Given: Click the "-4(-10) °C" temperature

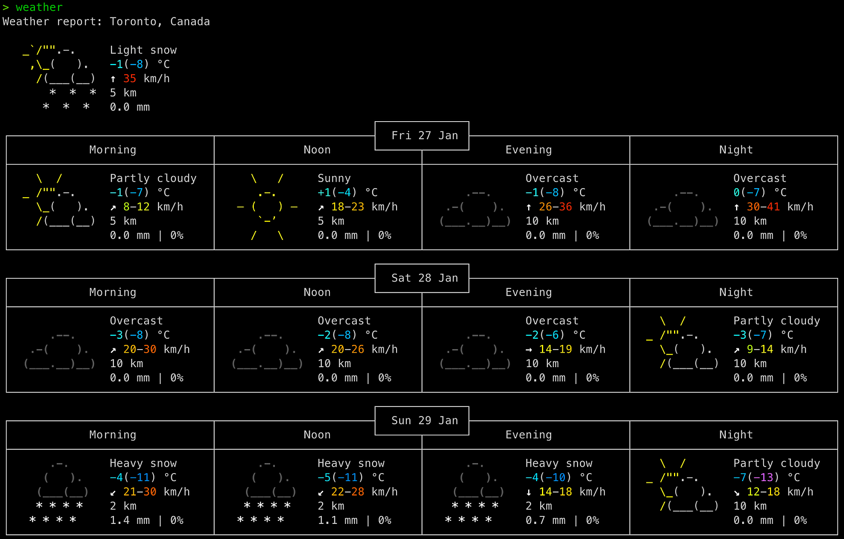Looking at the screenshot, I should point(559,478).
